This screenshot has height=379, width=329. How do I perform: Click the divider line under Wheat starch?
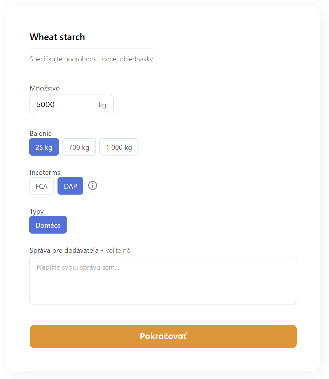(91, 48)
